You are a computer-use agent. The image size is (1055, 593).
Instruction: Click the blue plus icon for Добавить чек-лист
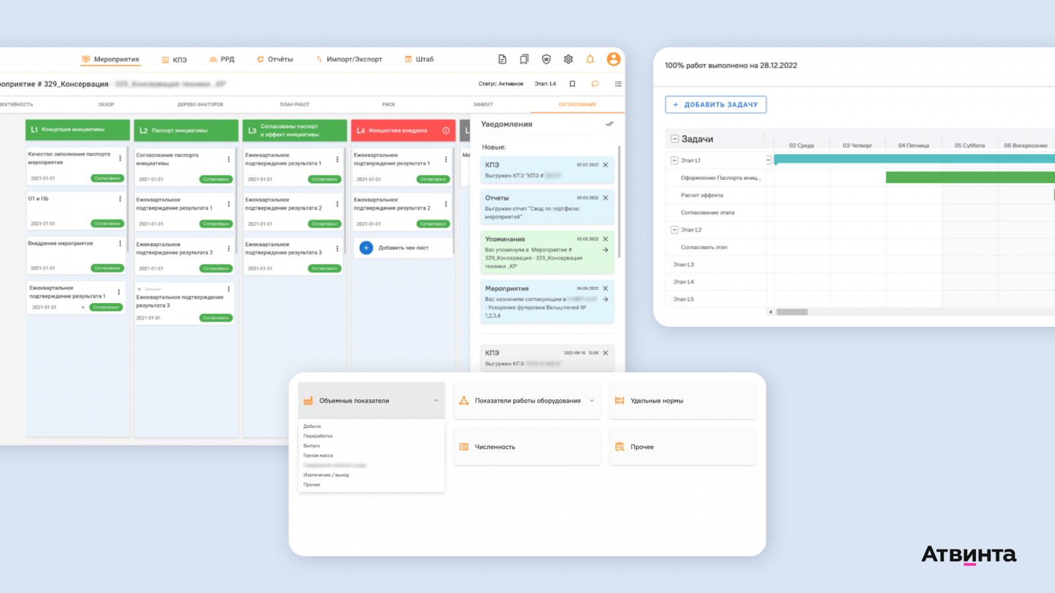tap(366, 248)
